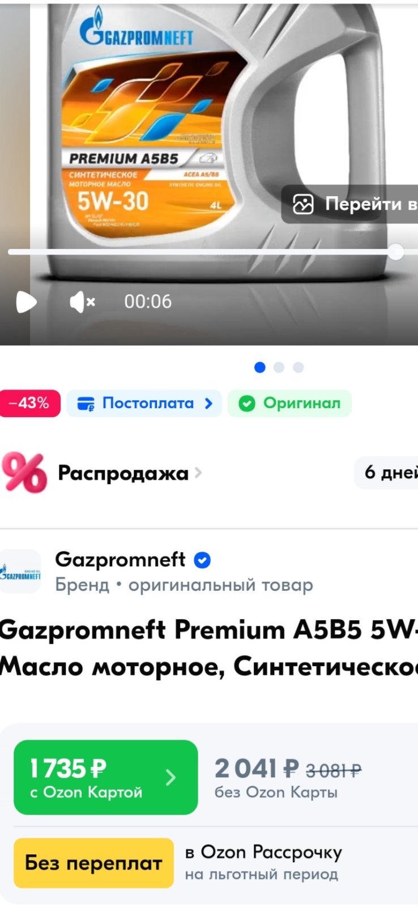This screenshot has height=907, width=418.
Task: Play the product video
Action: pyautogui.click(x=26, y=302)
